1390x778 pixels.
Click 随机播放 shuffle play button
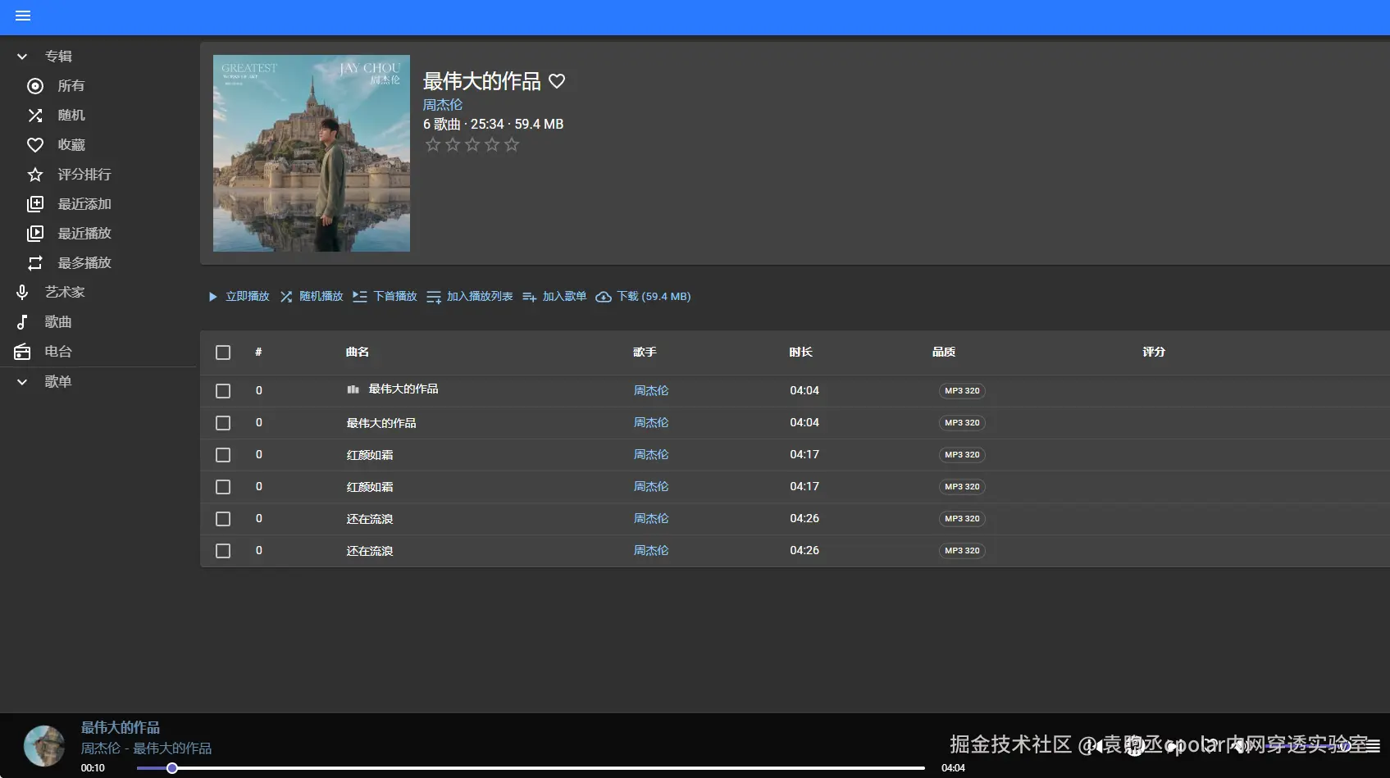pyautogui.click(x=312, y=297)
